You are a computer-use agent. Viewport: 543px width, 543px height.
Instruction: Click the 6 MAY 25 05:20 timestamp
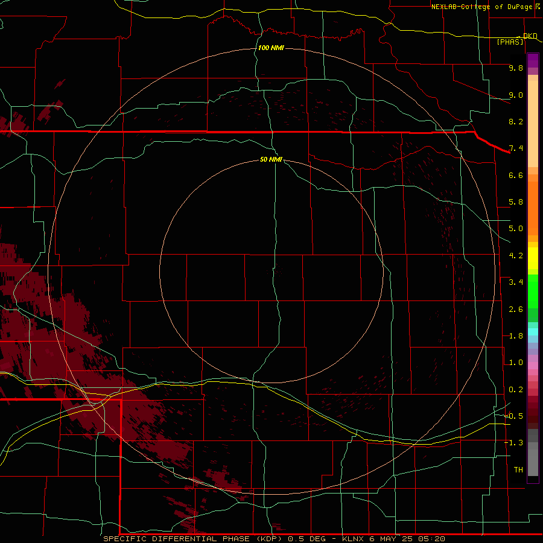coord(407,539)
